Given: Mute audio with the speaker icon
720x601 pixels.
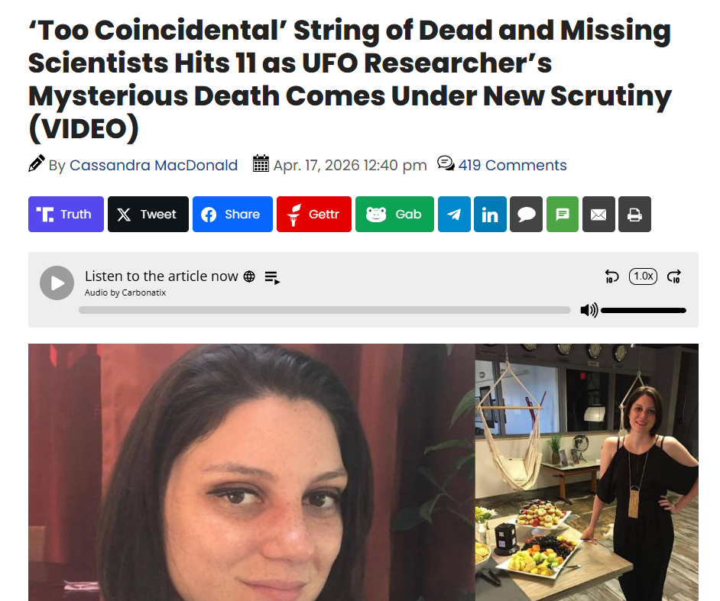Looking at the screenshot, I should pos(589,310).
